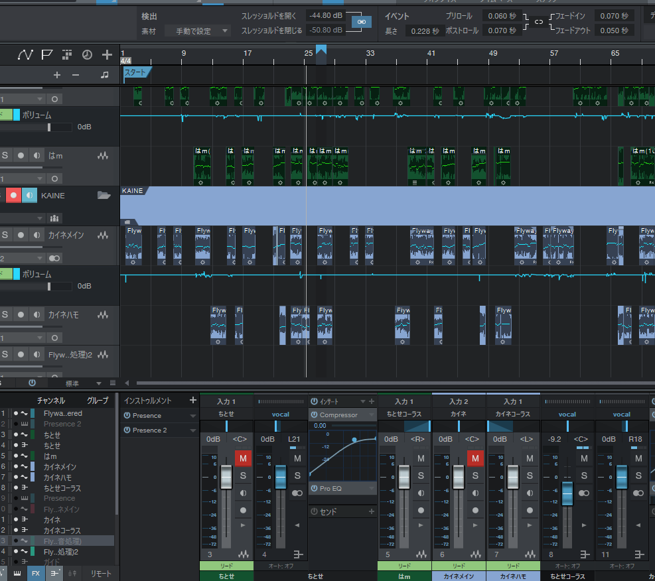This screenshot has width=655, height=581.
Task: Unmute mixer channel 6 カイネメイン
Action: pos(475,458)
